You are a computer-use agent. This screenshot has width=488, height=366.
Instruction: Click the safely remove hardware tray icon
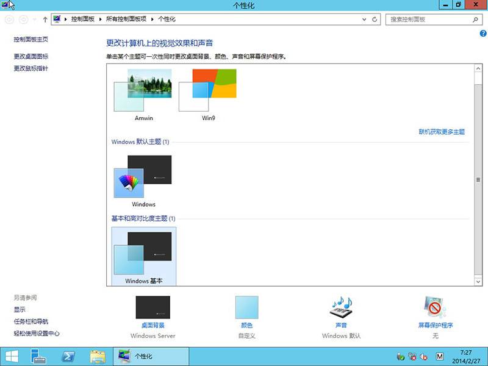(400, 356)
